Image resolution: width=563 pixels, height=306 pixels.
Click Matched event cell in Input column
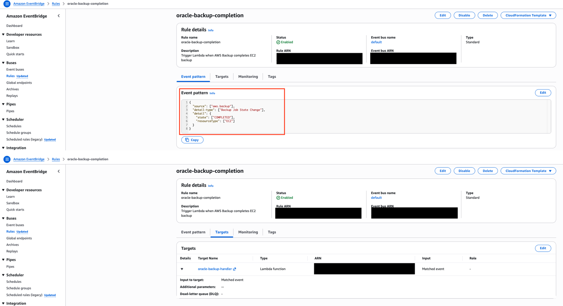(x=433, y=269)
